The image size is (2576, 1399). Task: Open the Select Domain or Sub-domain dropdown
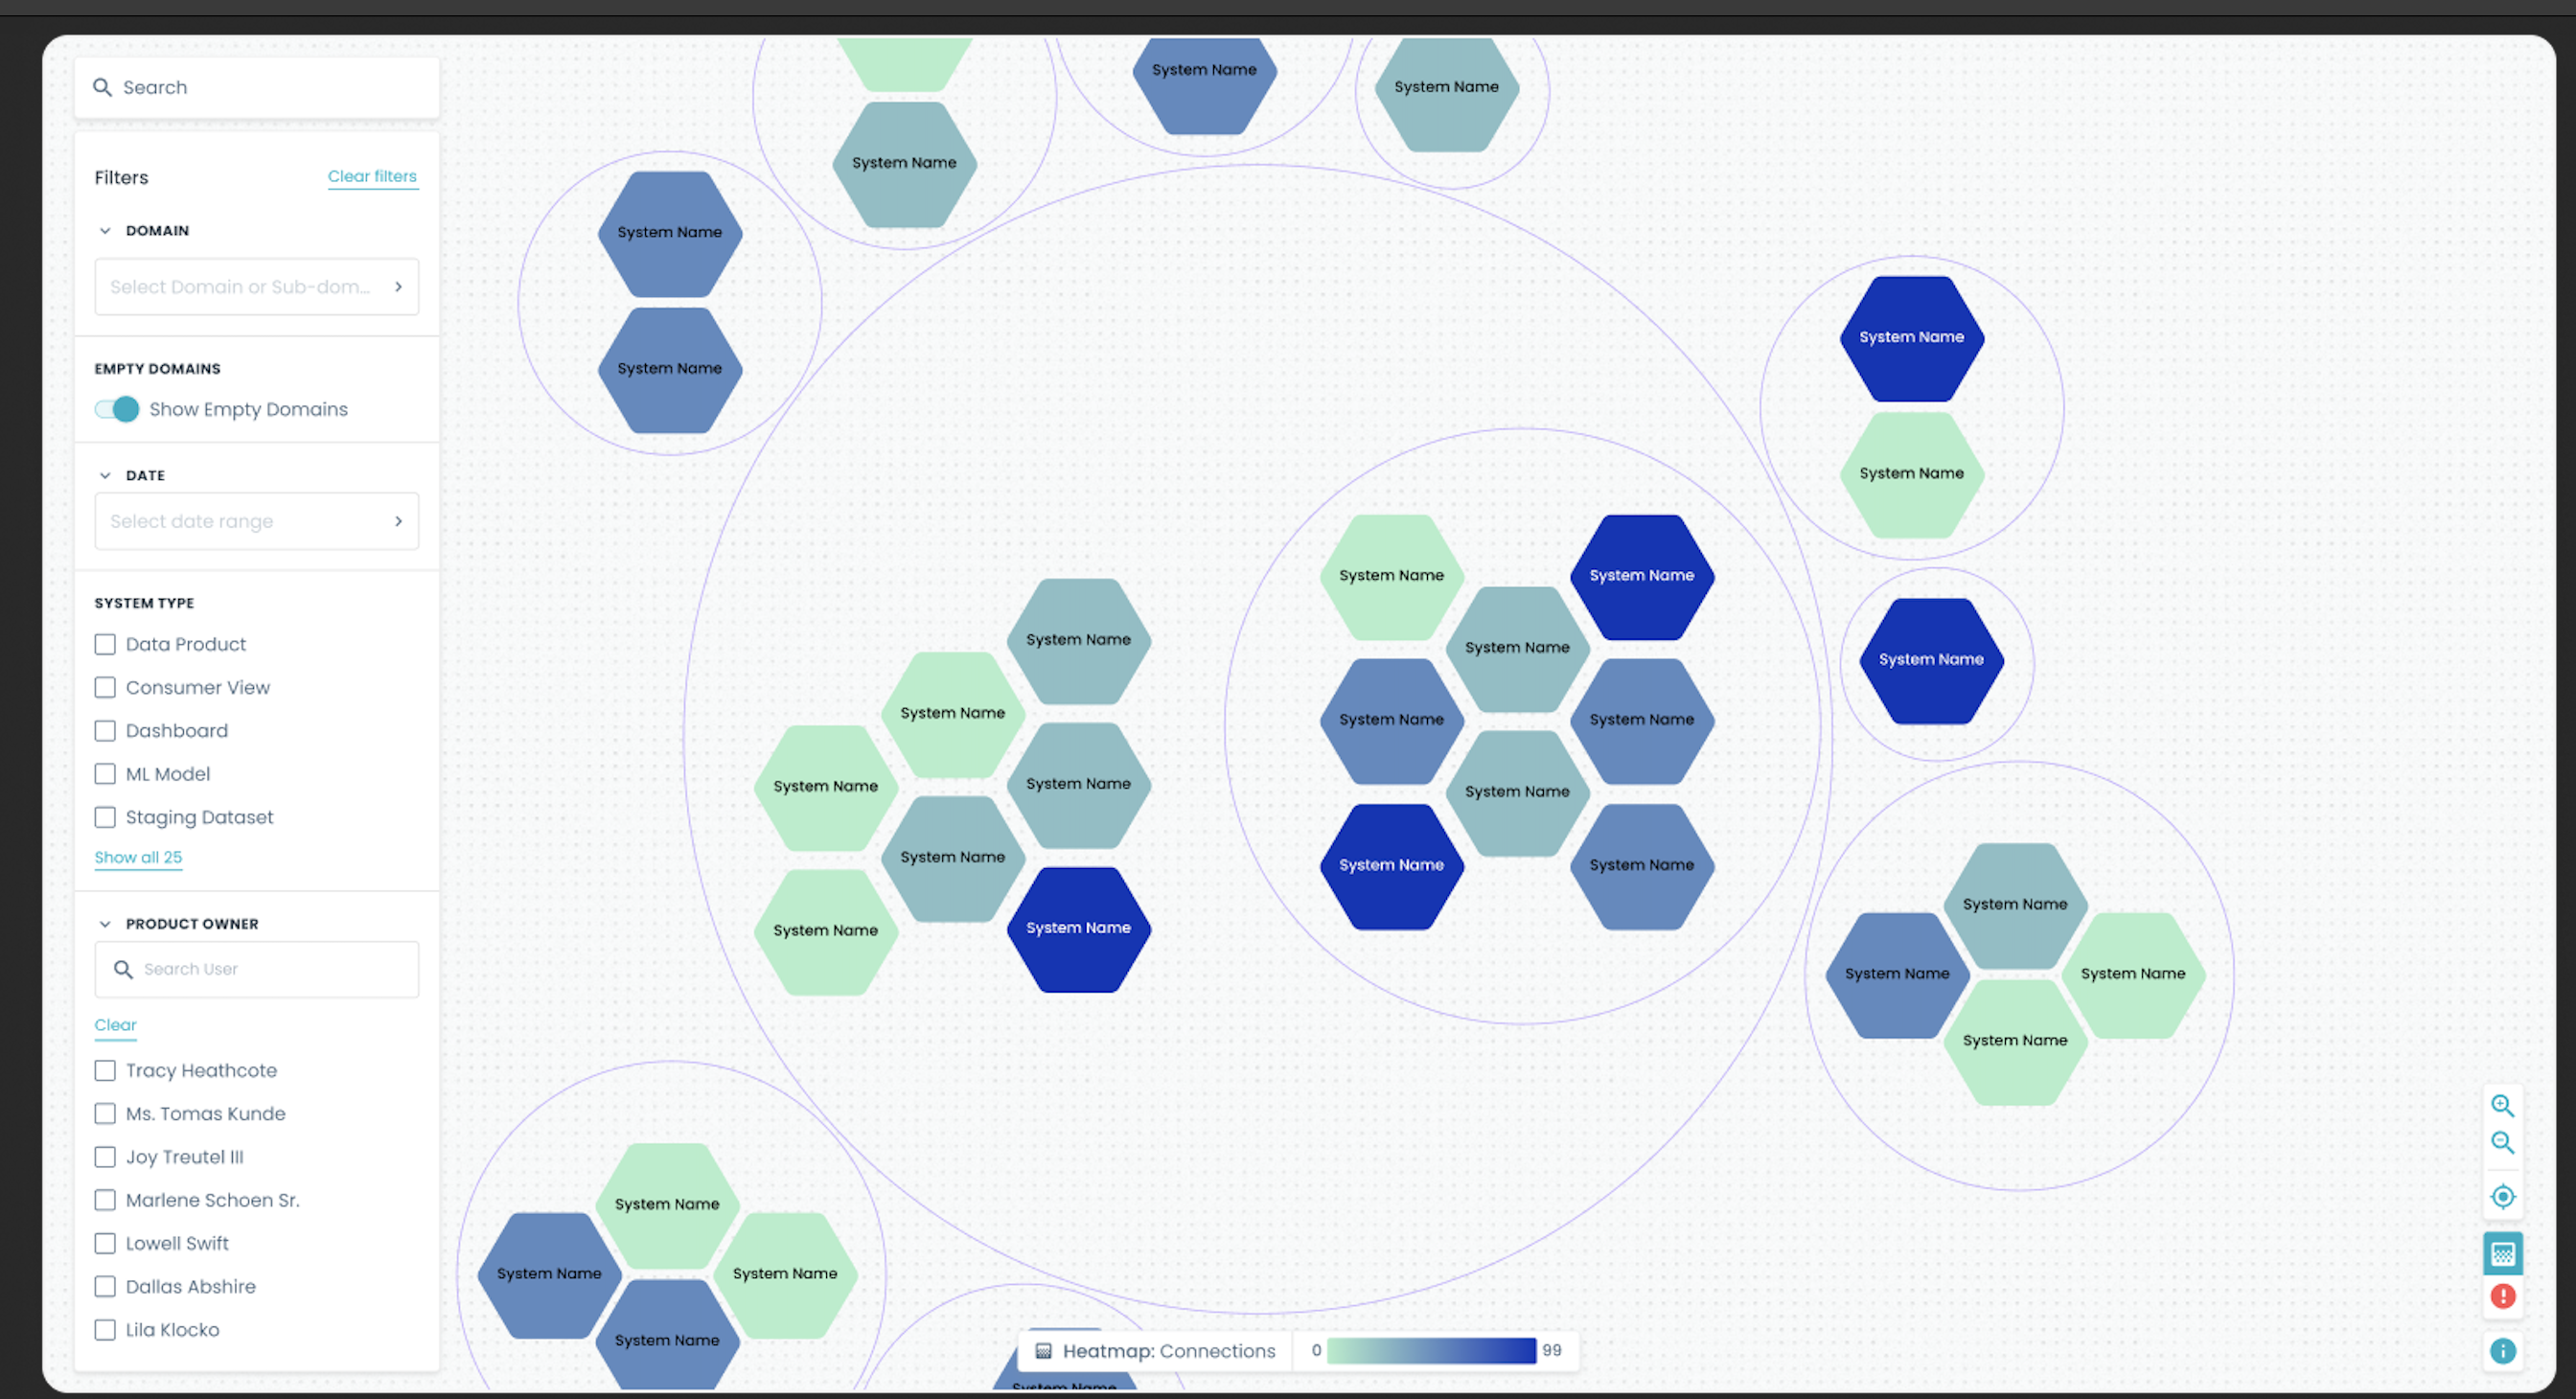pyautogui.click(x=256, y=287)
